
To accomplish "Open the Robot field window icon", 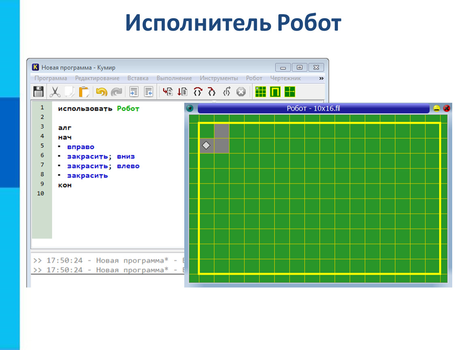I will point(261,92).
